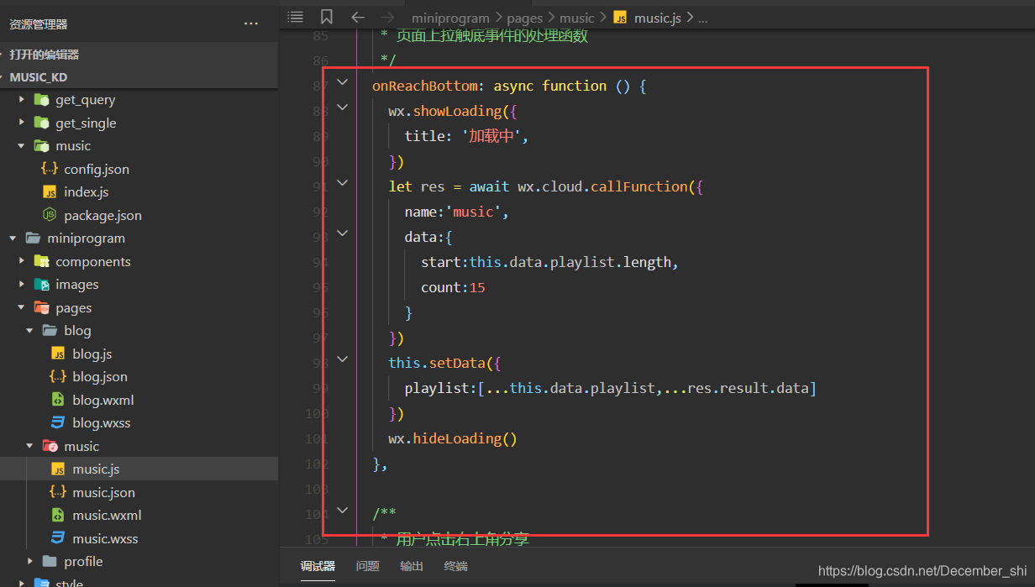Expand the get_query folder
The height and width of the screenshot is (587, 1035).
(22, 99)
